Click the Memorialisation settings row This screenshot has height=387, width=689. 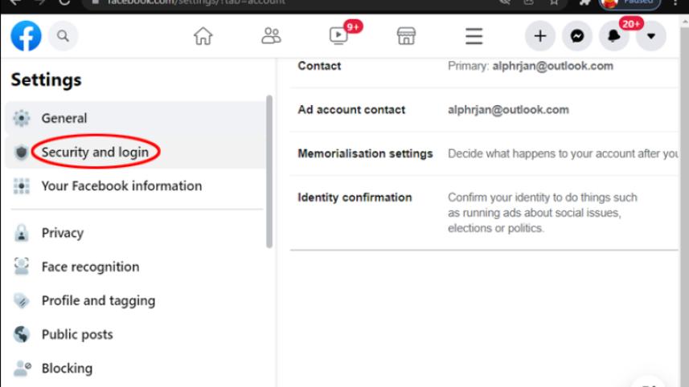(365, 153)
